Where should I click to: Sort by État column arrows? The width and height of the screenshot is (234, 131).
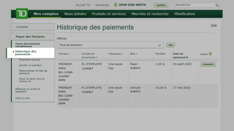click(137, 54)
